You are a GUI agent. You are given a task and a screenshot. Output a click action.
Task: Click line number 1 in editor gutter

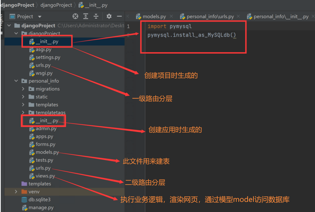pos(128,26)
